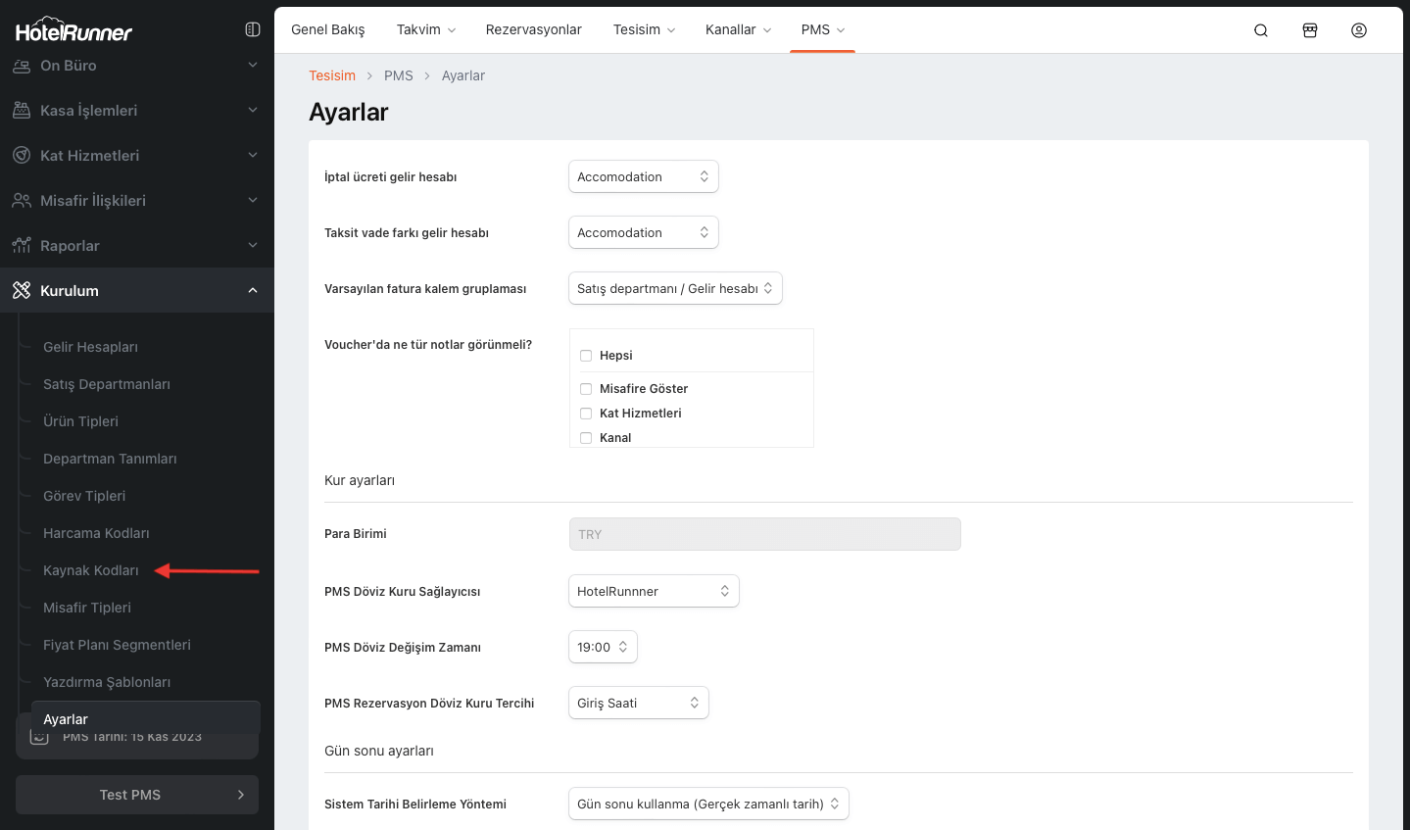Change the PMS Döviz Değişim Zamanı dropdown
The height and width of the screenshot is (830, 1410).
click(x=603, y=648)
